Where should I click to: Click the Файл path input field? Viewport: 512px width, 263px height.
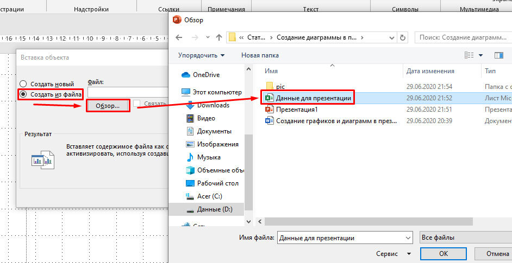click(x=127, y=92)
